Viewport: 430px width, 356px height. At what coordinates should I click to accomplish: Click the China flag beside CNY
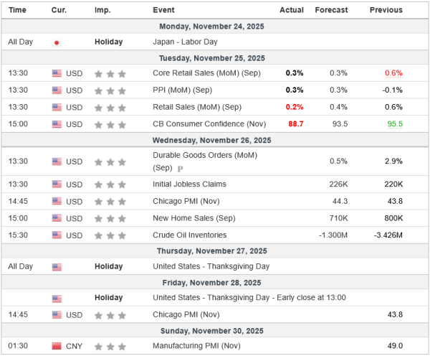(x=57, y=347)
